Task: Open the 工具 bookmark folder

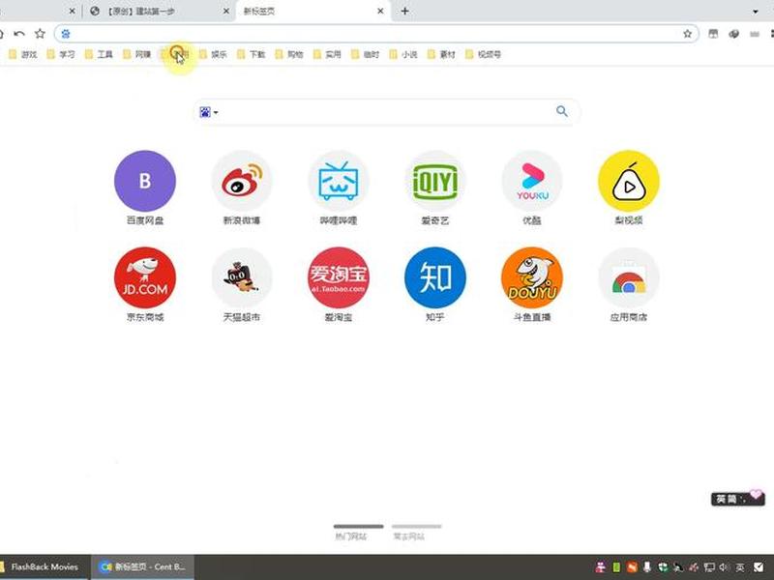Action: (99, 54)
